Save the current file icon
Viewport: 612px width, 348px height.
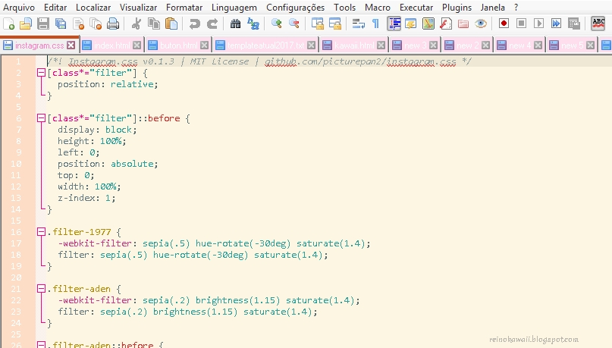43,24
